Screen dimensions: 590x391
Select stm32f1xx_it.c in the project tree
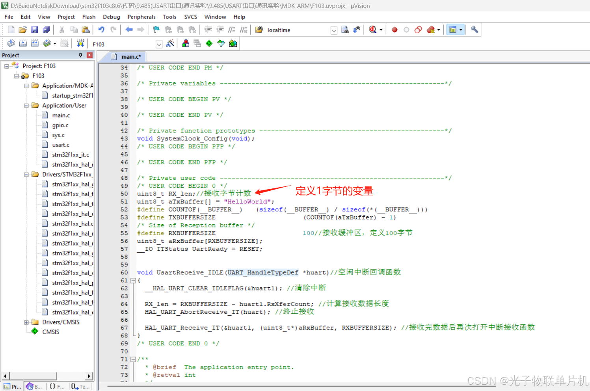pyautogui.click(x=71, y=155)
